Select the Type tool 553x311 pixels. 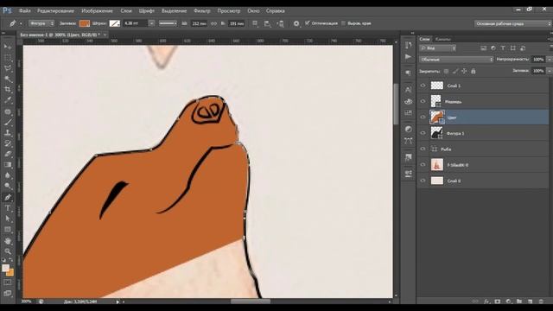[8, 208]
